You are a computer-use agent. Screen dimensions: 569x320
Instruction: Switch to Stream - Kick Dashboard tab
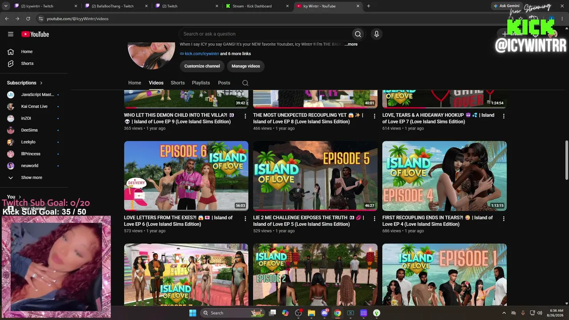click(258, 6)
